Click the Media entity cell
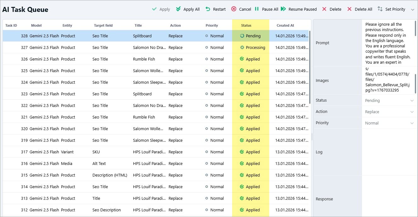The height and width of the screenshot is (217, 418). 67,163
